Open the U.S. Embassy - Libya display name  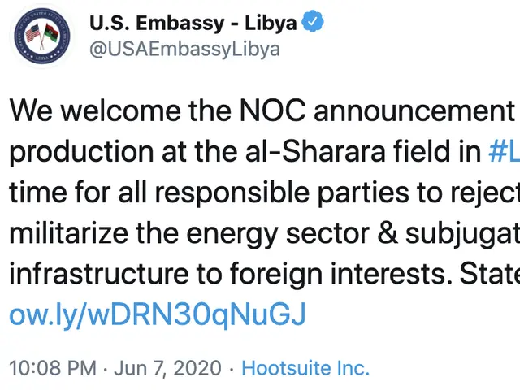point(193,24)
